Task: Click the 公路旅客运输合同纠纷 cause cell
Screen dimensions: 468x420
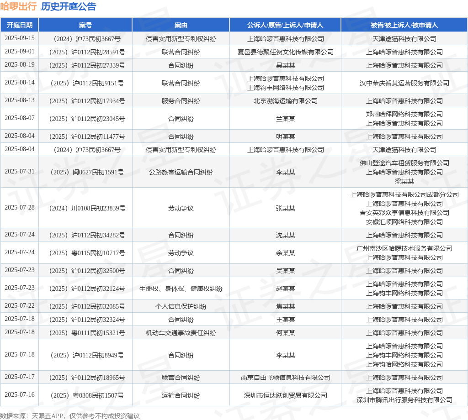Action: (181, 172)
